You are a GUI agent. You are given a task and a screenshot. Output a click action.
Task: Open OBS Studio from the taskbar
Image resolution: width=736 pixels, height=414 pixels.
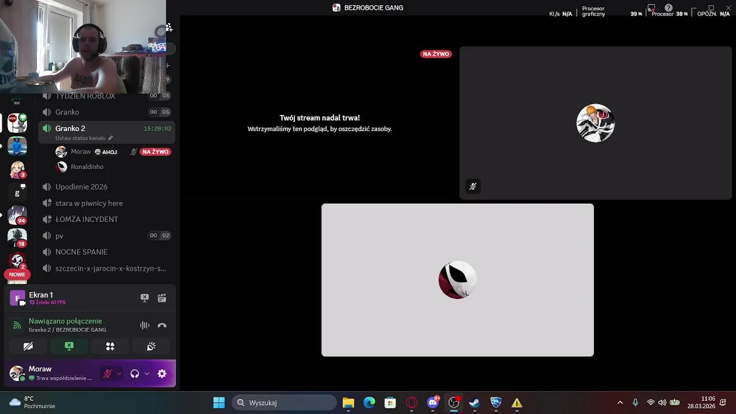click(x=454, y=402)
